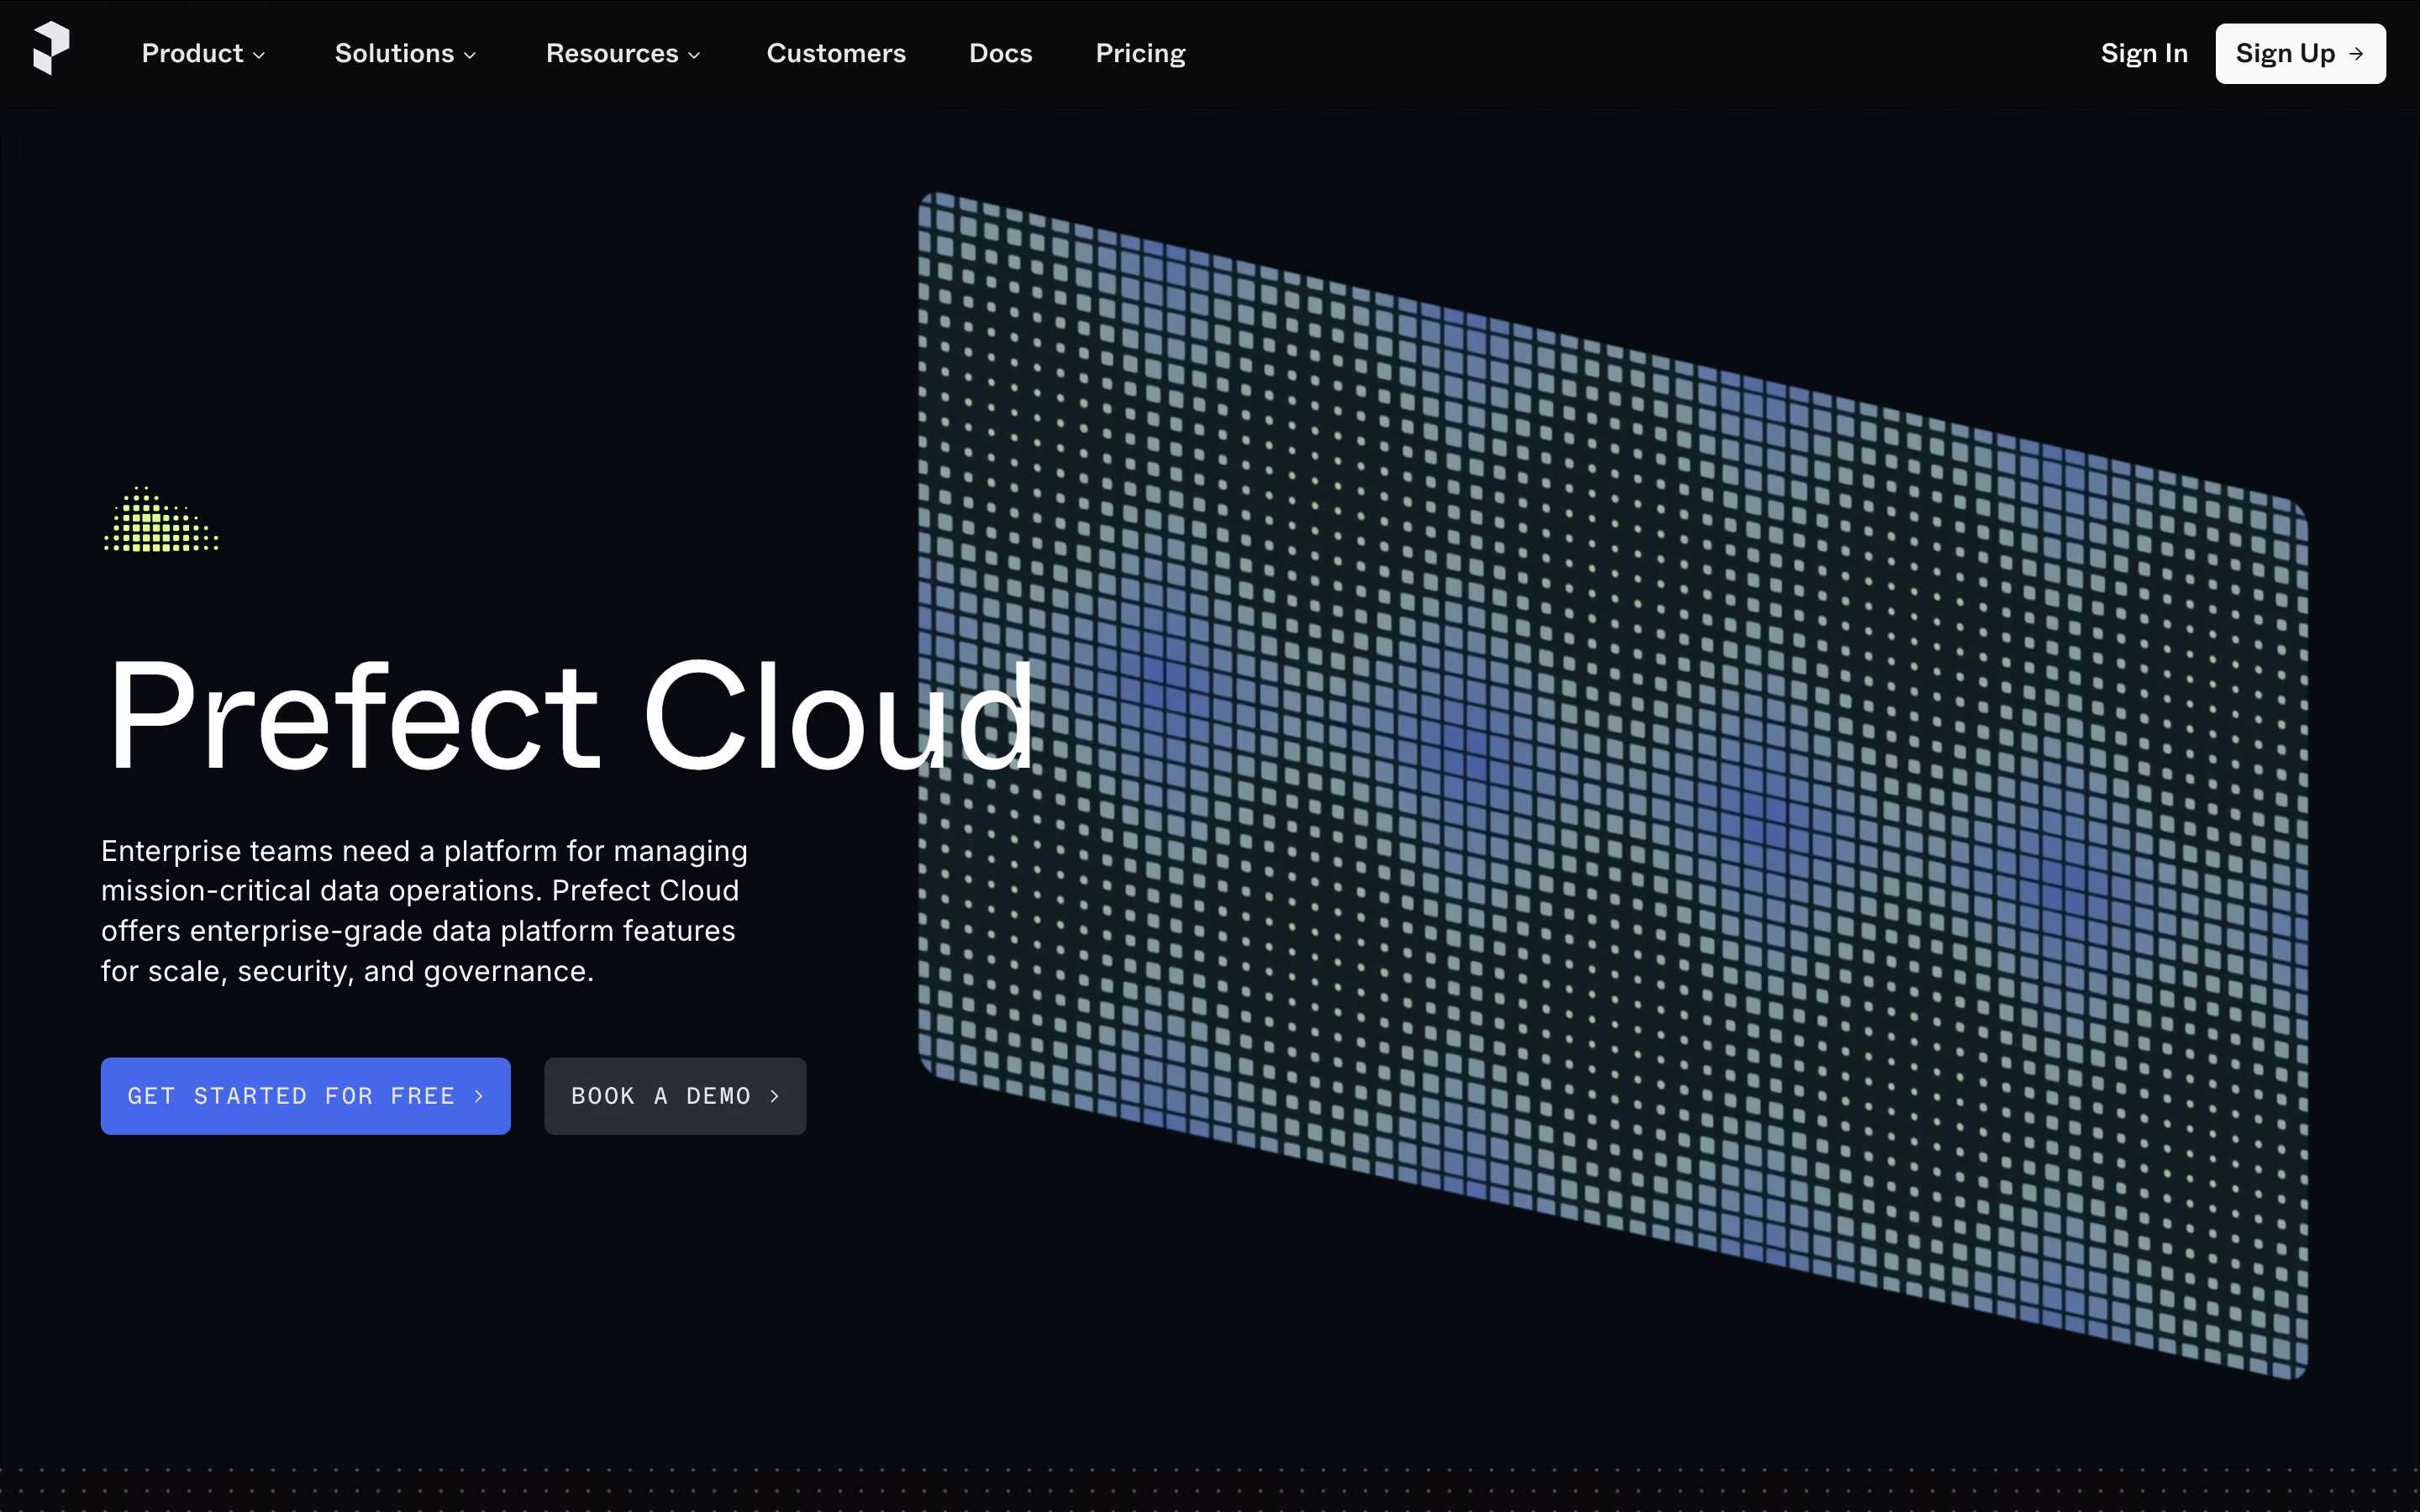The height and width of the screenshot is (1512, 2420).
Task: Click the blue pixel grid illustration
Action: point(1613,786)
